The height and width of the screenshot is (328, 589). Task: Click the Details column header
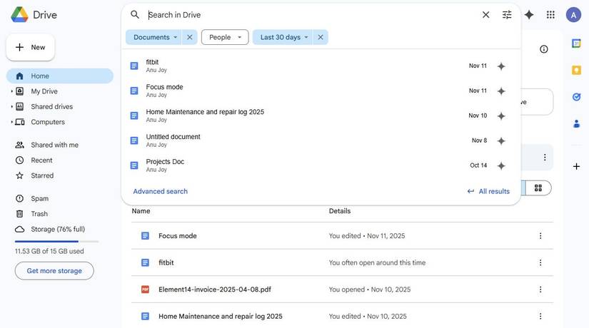tap(340, 211)
